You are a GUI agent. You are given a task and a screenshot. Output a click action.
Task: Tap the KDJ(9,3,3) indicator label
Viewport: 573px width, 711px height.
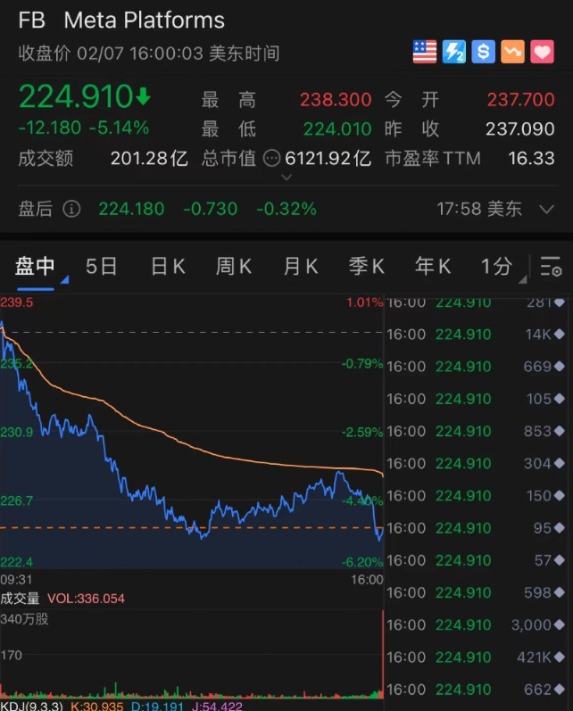pos(31,706)
